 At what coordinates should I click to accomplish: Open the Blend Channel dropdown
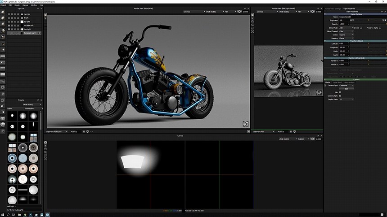[346, 31]
